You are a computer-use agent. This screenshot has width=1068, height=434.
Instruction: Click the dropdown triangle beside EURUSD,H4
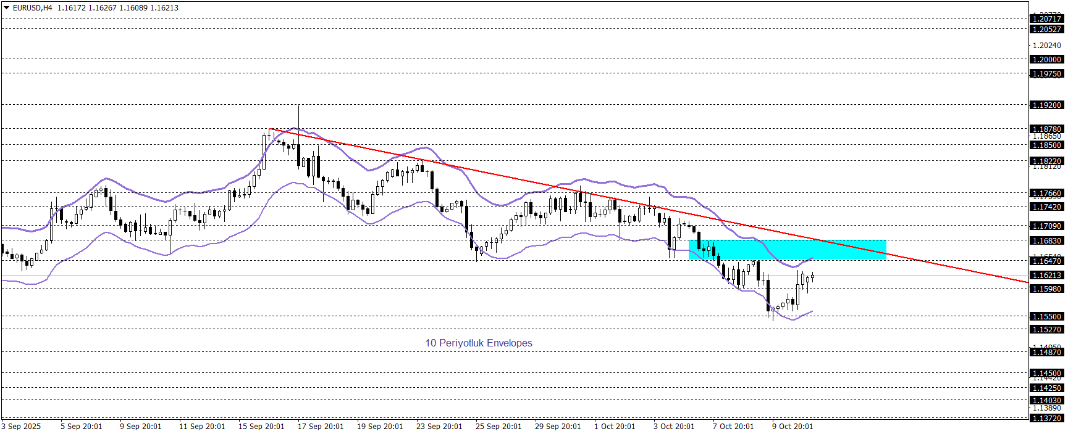click(7, 8)
